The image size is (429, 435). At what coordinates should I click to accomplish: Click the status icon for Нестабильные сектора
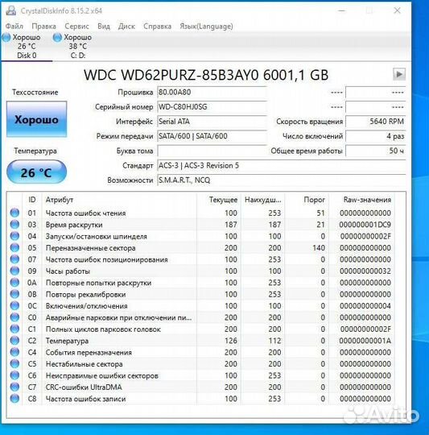tap(14, 363)
